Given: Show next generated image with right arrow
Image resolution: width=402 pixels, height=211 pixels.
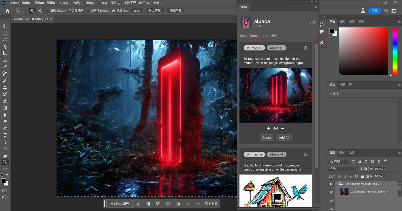Looking at the screenshot, I should 283,128.
